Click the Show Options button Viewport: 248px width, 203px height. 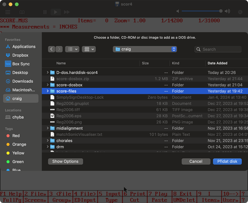pyautogui.click(x=65, y=161)
